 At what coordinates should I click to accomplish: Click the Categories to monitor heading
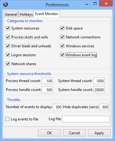click(x=25, y=21)
